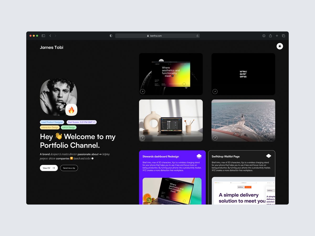Go forward with the browser forward arrow
The width and height of the screenshot is (315, 236).
pyautogui.click(x=55, y=36)
